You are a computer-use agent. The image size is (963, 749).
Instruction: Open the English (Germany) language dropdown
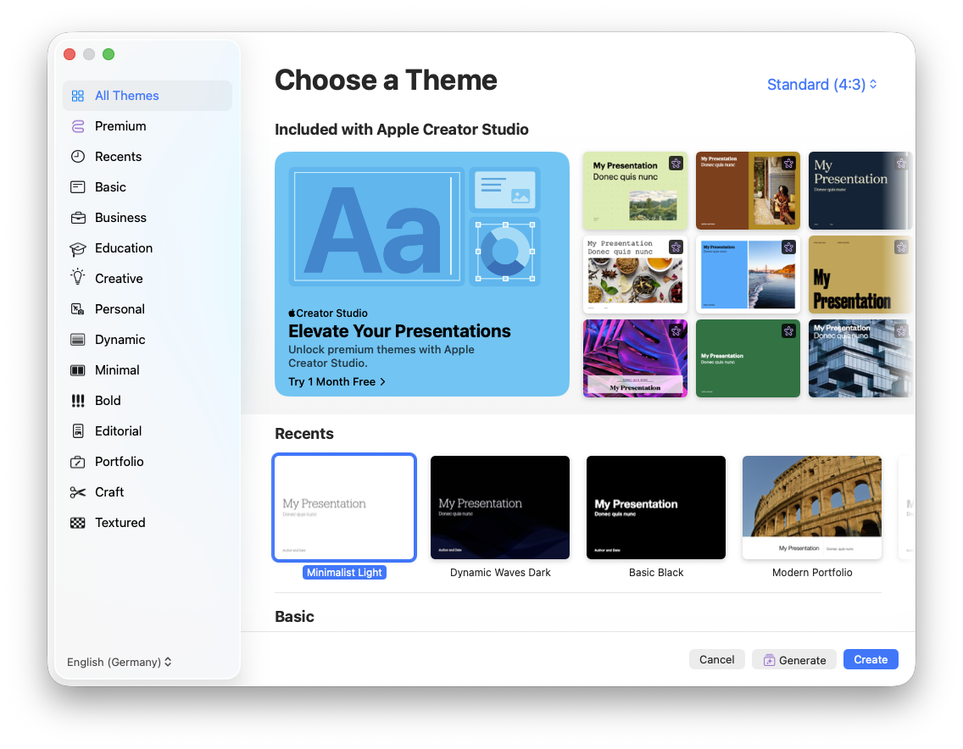point(120,663)
